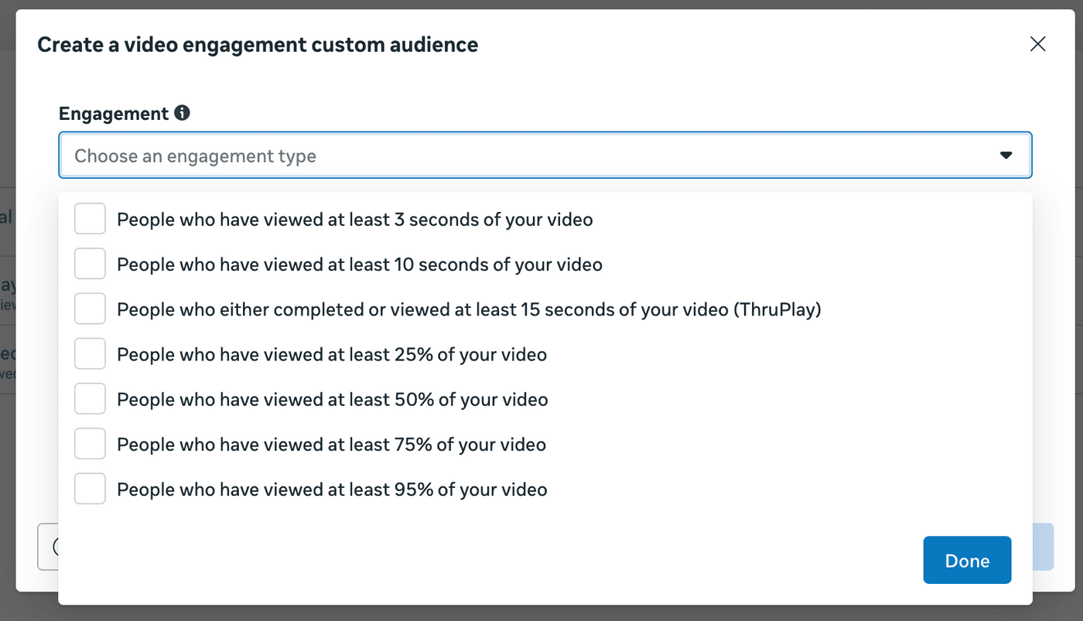The width and height of the screenshot is (1083, 621).
Task: Click the faded blue button behind the dropdown's right edge
Action: [x=1043, y=547]
